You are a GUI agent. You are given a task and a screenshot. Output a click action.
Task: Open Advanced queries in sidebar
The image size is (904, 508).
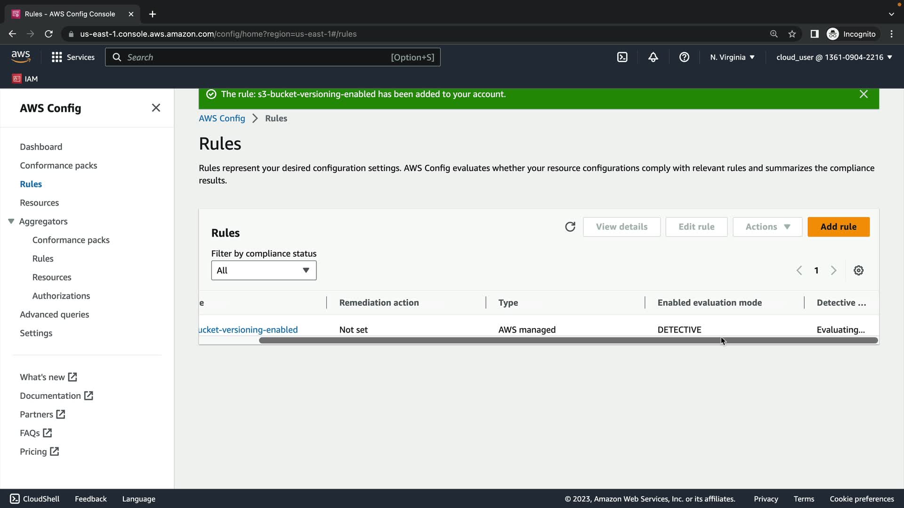pos(54,314)
